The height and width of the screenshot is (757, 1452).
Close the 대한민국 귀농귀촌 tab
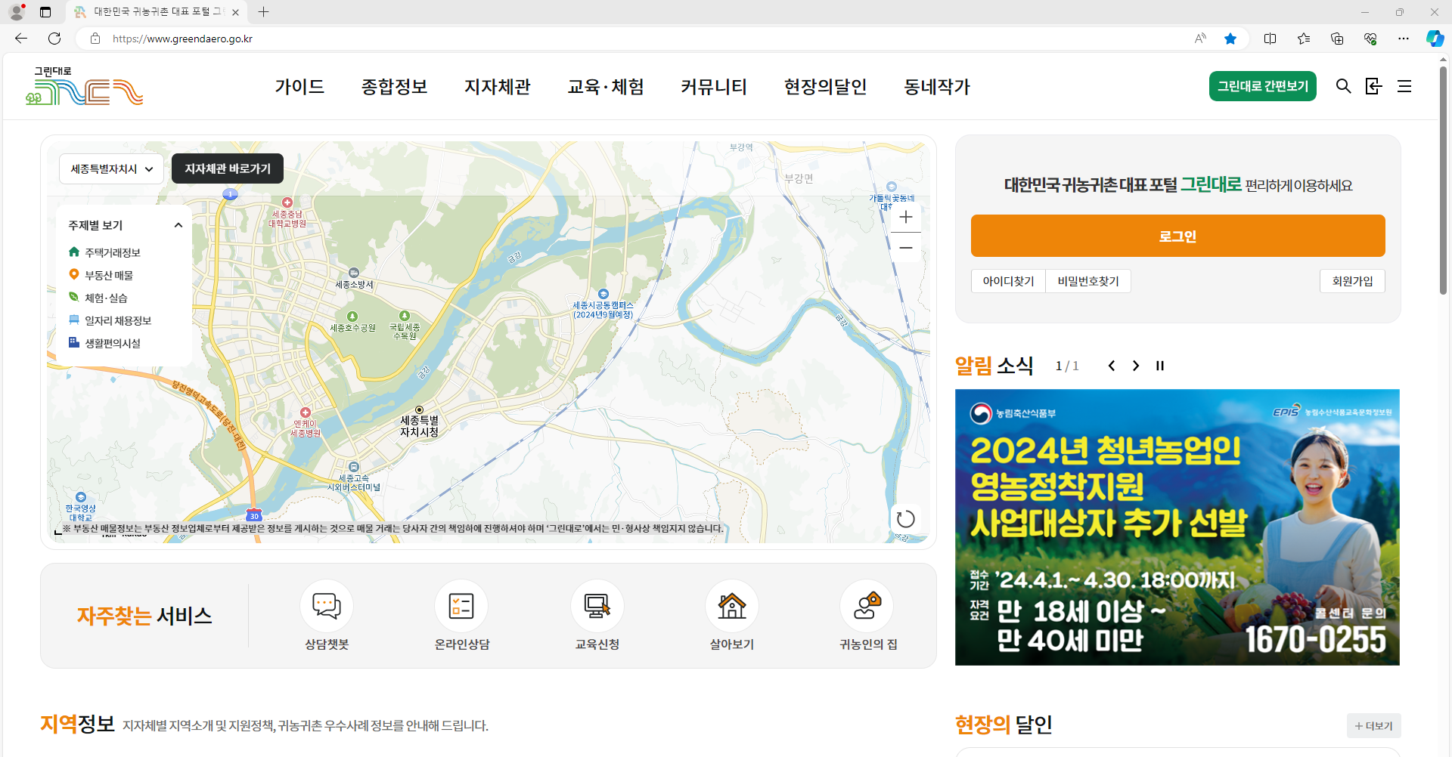pyautogui.click(x=235, y=12)
